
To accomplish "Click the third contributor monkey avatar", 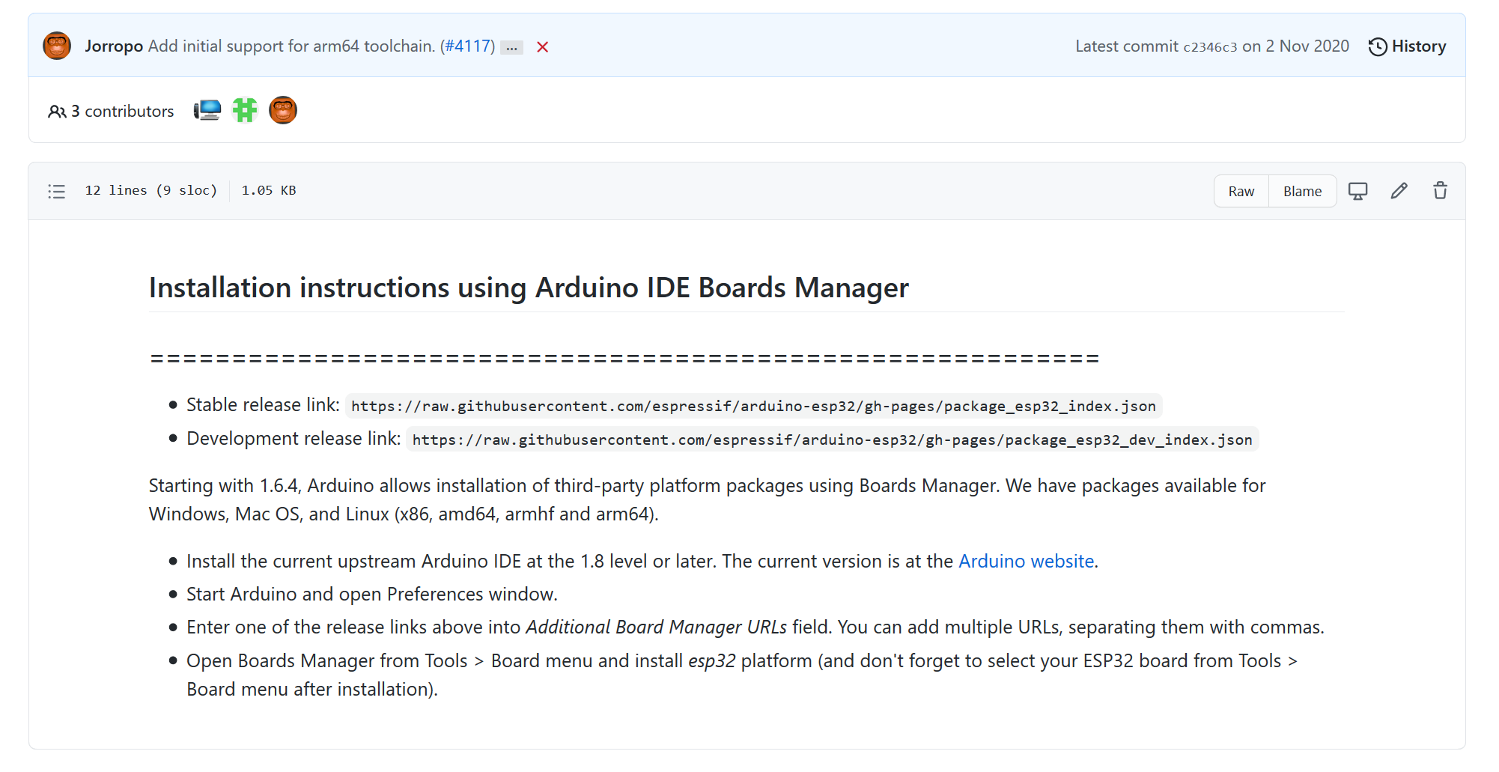I will pos(283,110).
